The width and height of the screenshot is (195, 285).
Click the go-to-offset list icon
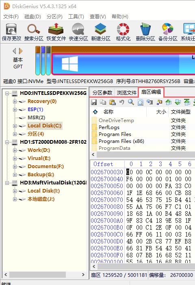tap(150, 102)
